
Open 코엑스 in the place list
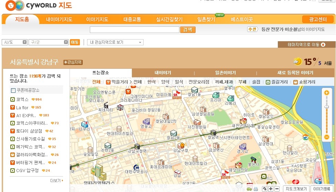click(22, 99)
